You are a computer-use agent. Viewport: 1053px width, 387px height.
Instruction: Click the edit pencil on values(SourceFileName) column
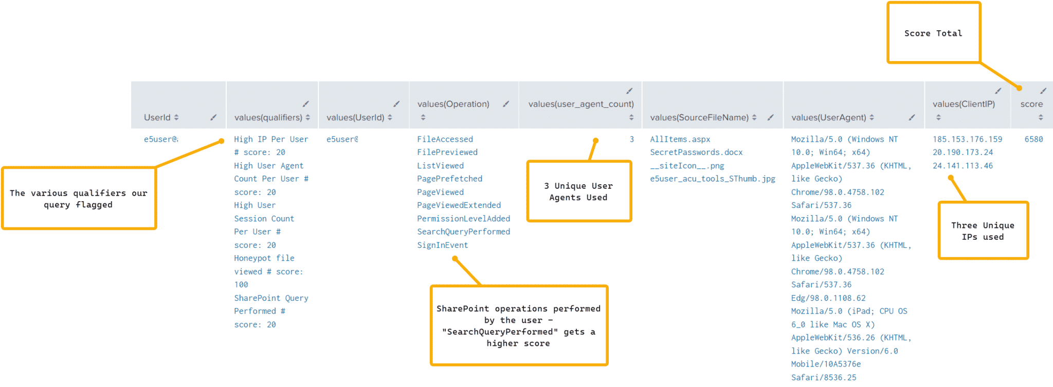[x=770, y=118]
